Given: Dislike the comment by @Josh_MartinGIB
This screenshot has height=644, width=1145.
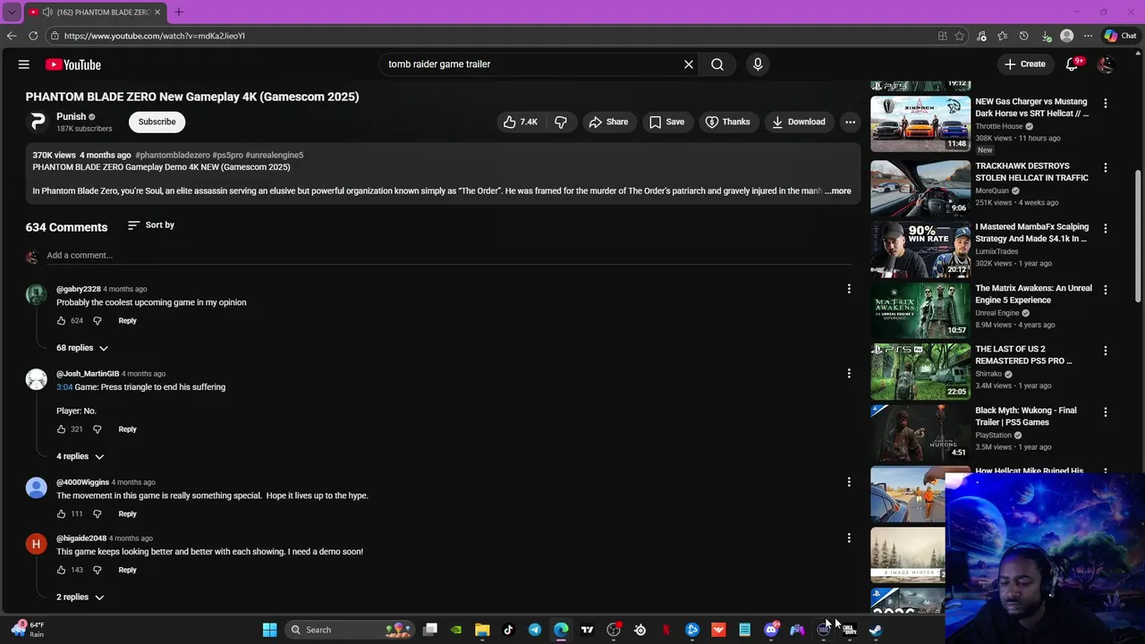Looking at the screenshot, I should [x=98, y=428].
